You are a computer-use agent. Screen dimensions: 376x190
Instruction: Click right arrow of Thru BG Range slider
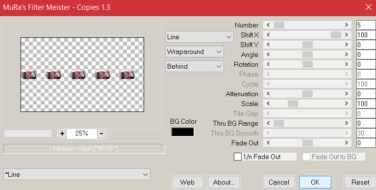[x=347, y=123]
